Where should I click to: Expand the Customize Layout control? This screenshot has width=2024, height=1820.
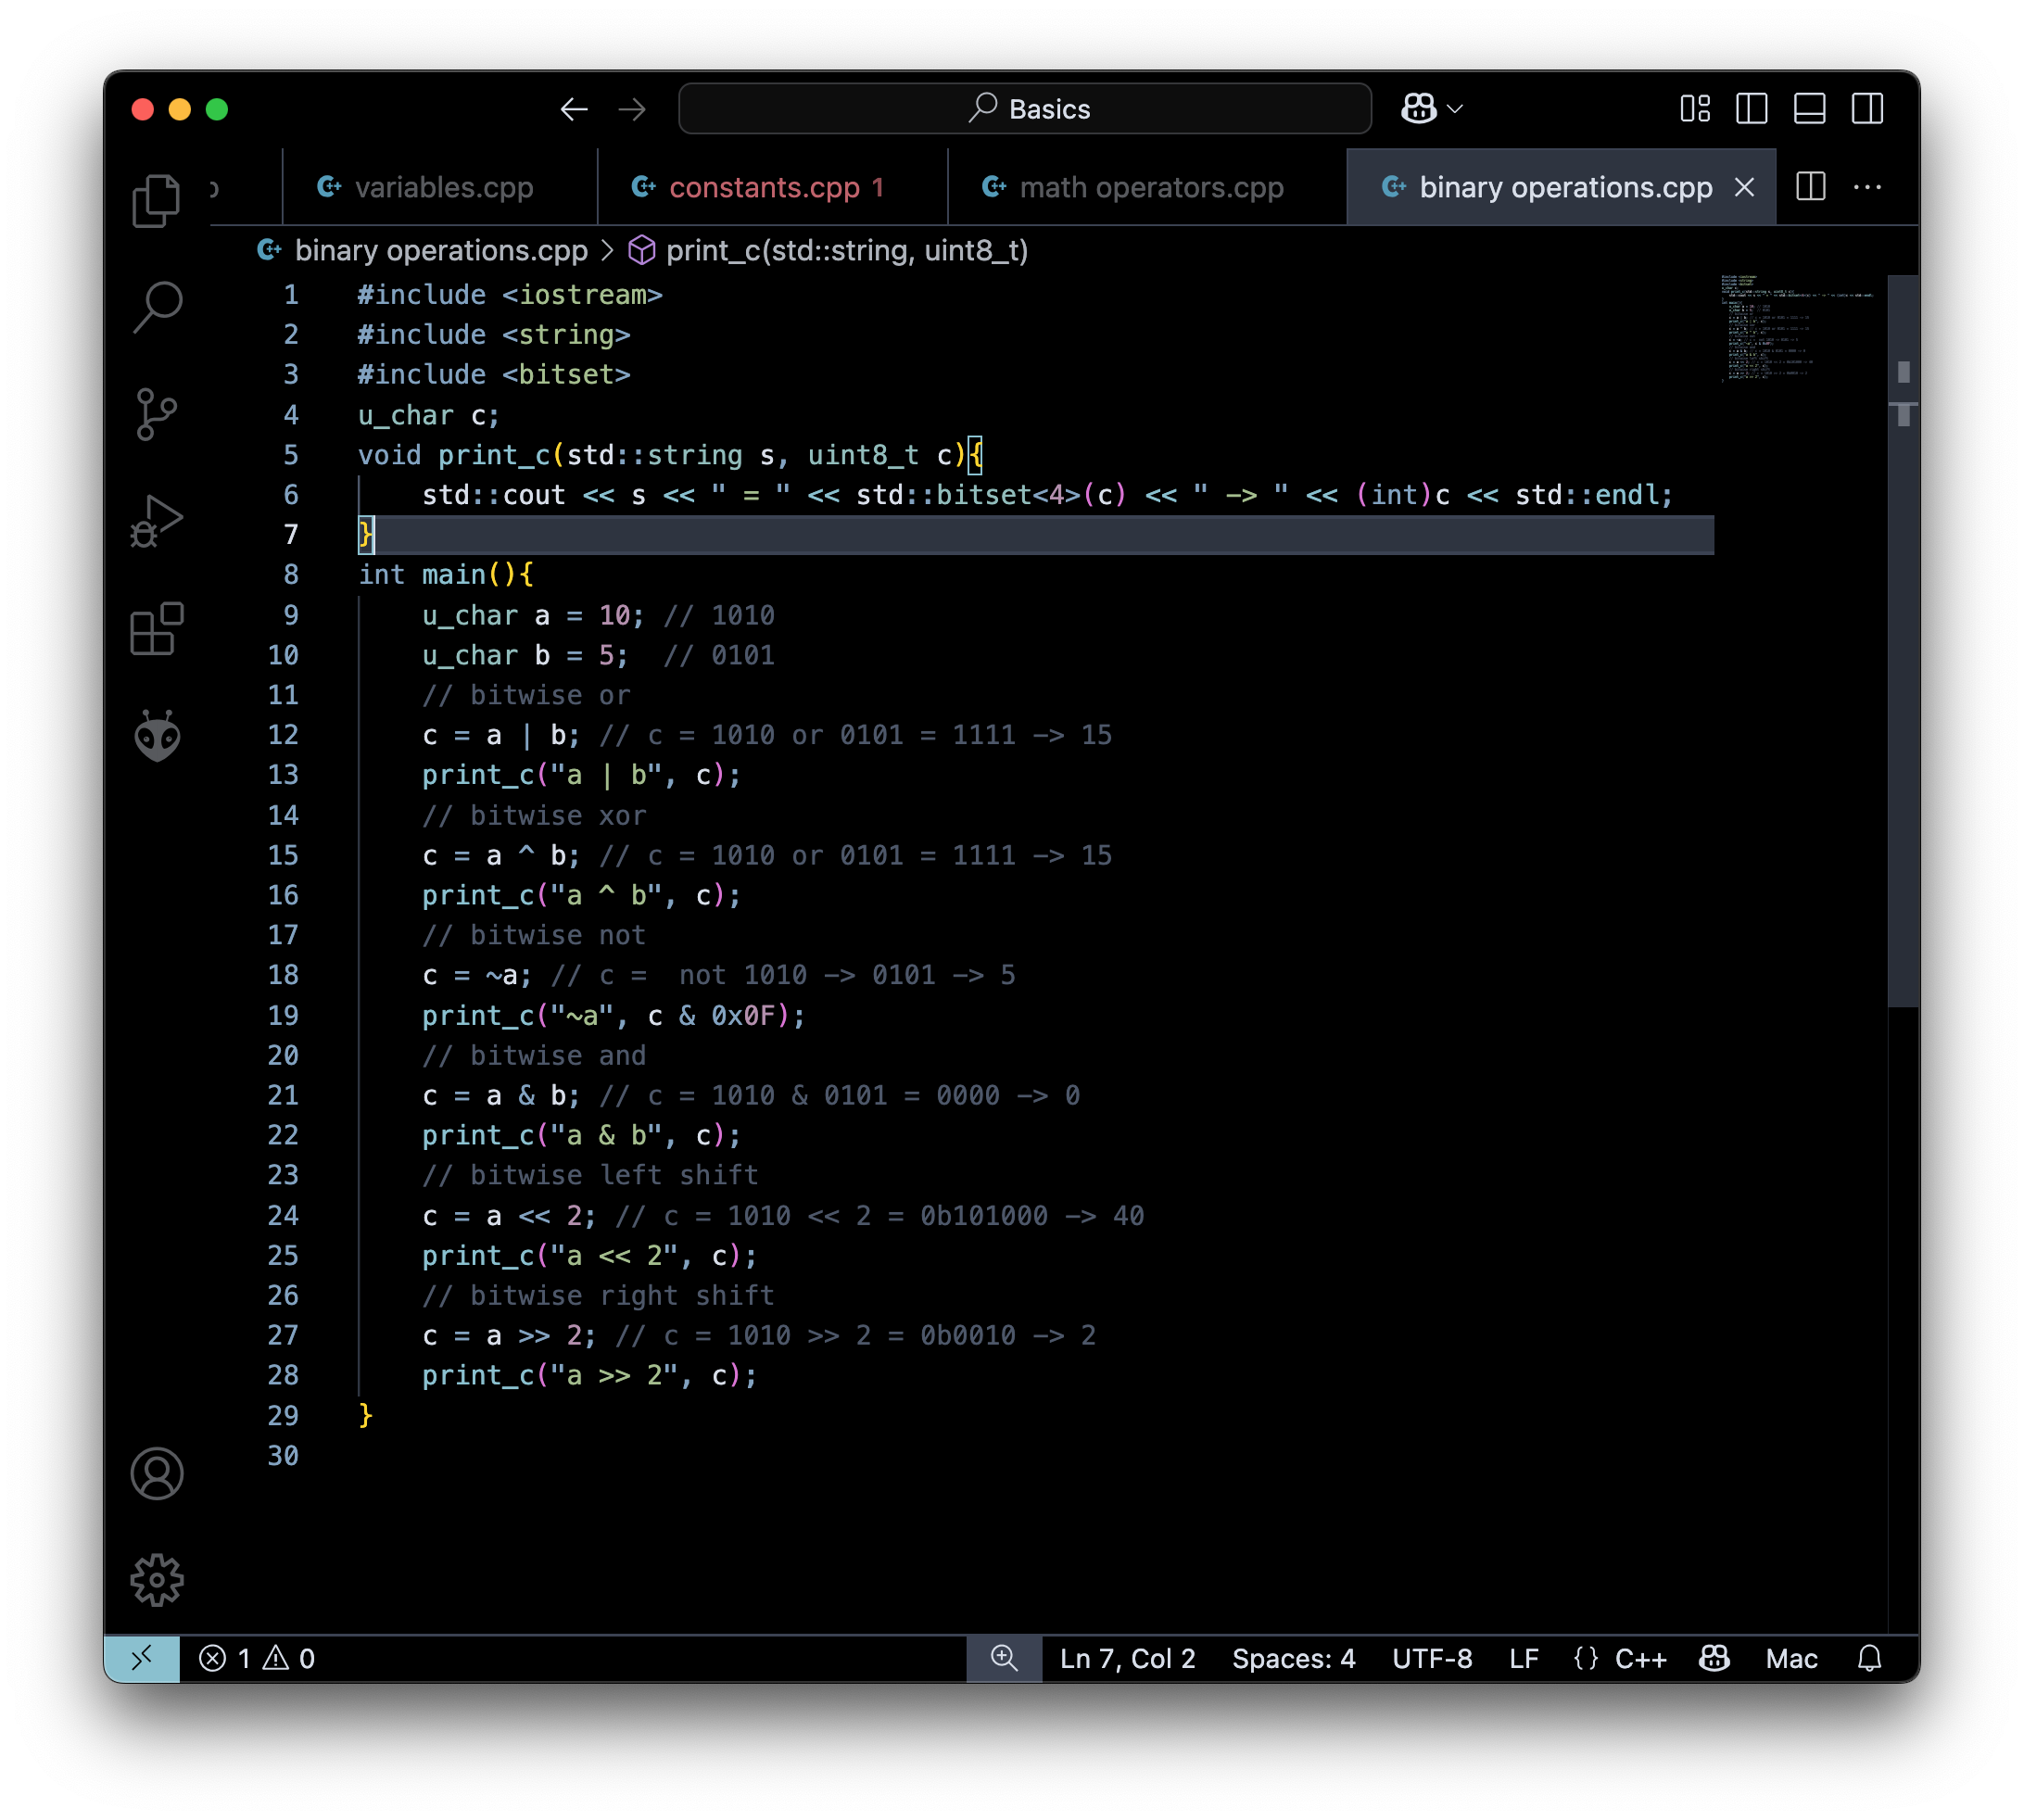pyautogui.click(x=1695, y=109)
